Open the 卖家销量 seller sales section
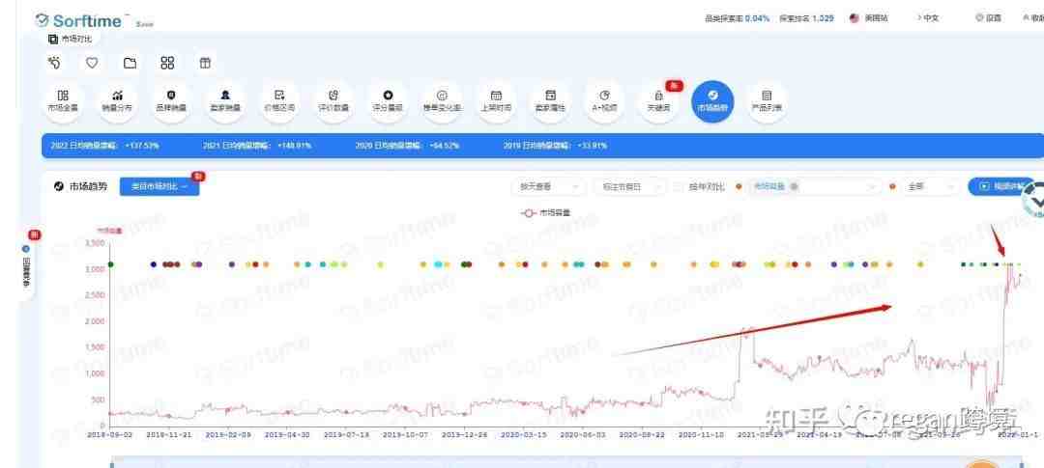Screen dimensions: 1044x468 point(225,101)
